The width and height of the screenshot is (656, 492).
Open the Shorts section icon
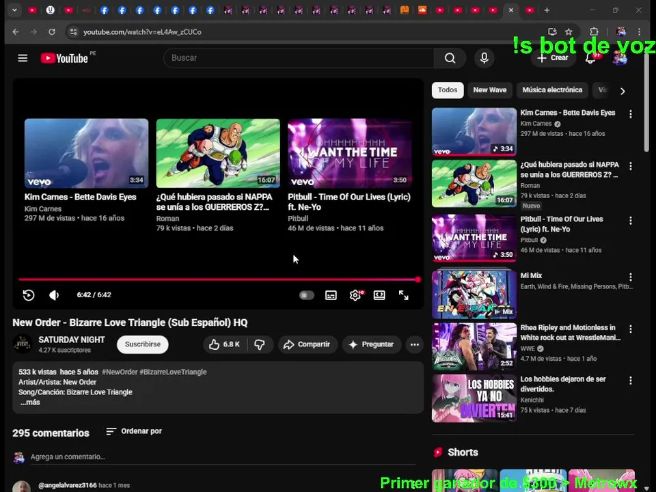click(438, 452)
